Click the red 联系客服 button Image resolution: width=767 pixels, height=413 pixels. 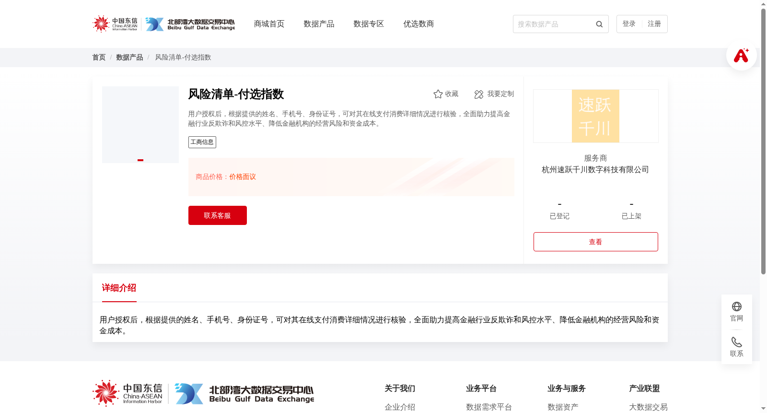(x=218, y=215)
